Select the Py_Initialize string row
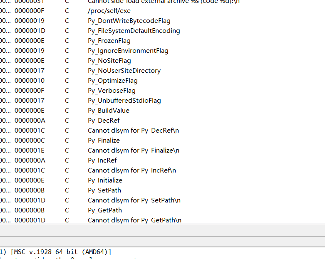 coord(162,180)
